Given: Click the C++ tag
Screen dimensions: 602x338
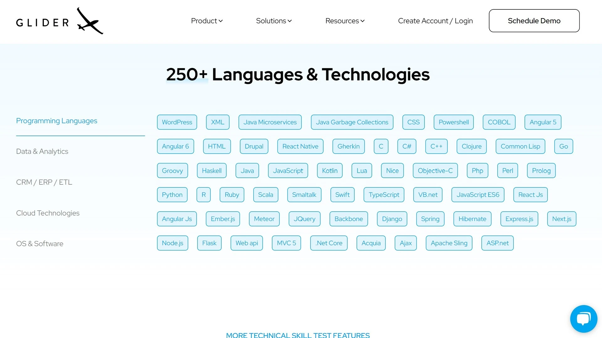Looking at the screenshot, I should tap(436, 146).
